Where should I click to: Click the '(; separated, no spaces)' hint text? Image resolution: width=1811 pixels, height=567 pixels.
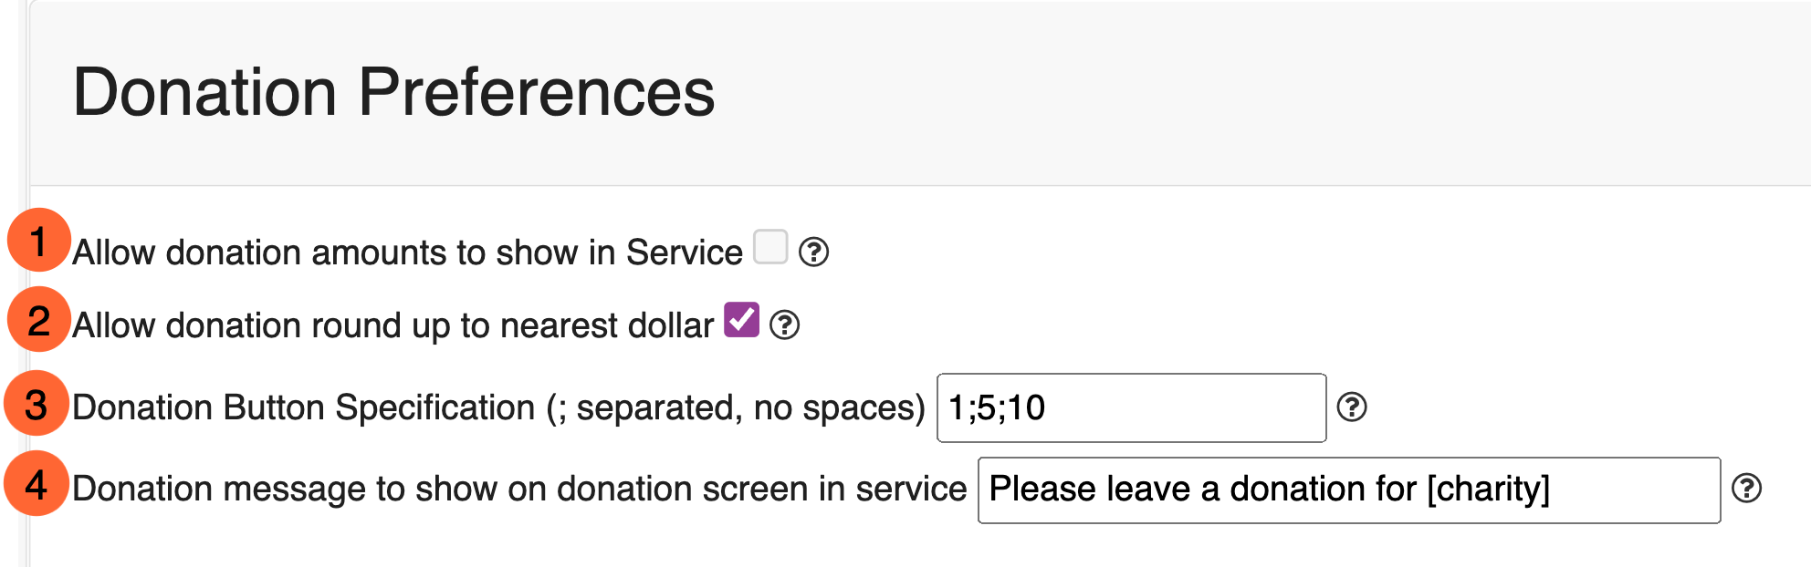(736, 407)
